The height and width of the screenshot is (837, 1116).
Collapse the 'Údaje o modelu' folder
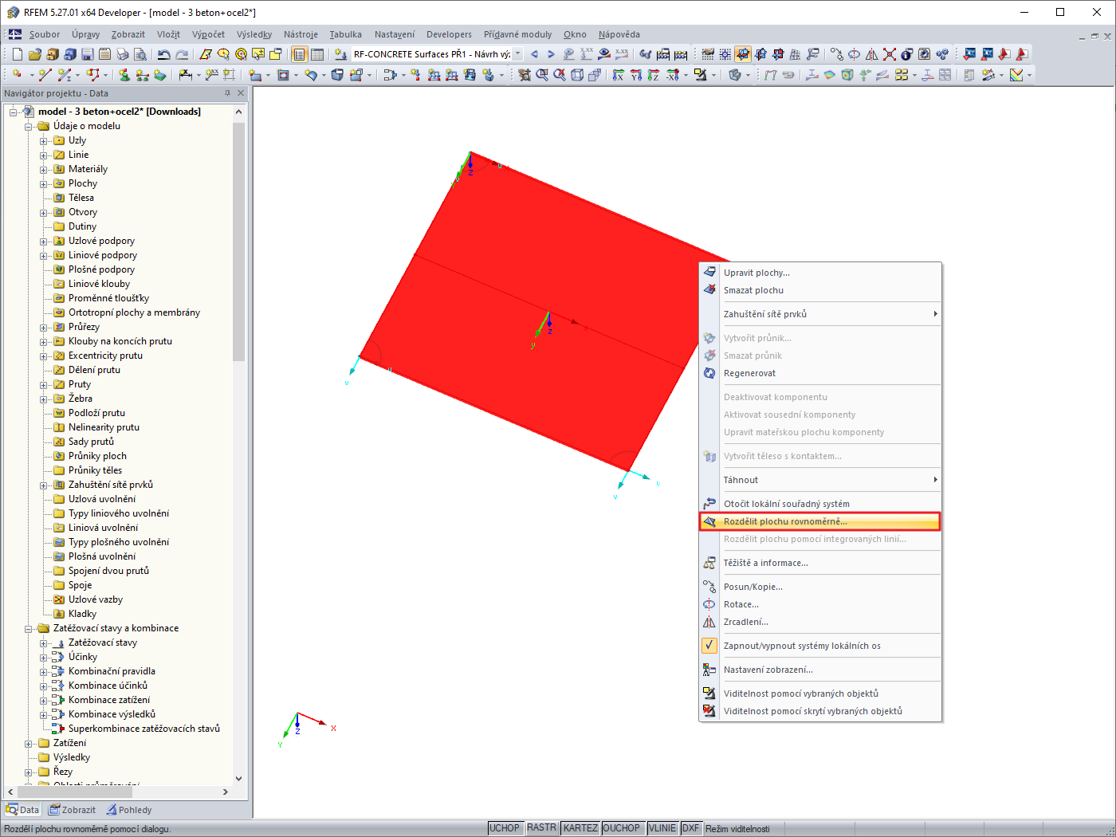(x=29, y=127)
